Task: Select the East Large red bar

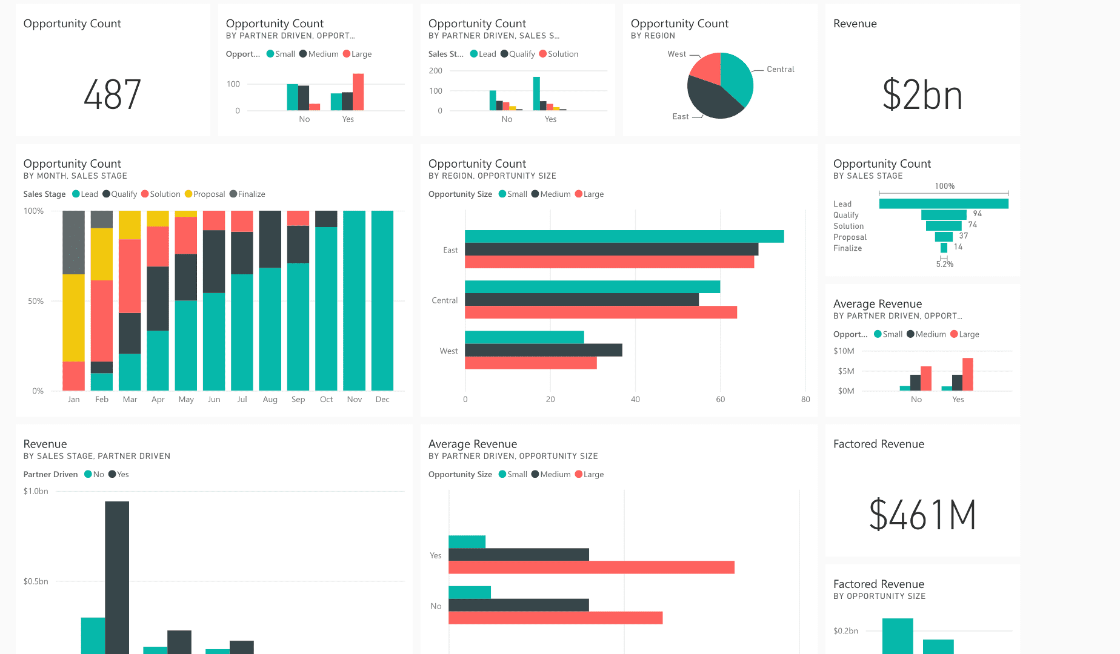Action: 609,262
